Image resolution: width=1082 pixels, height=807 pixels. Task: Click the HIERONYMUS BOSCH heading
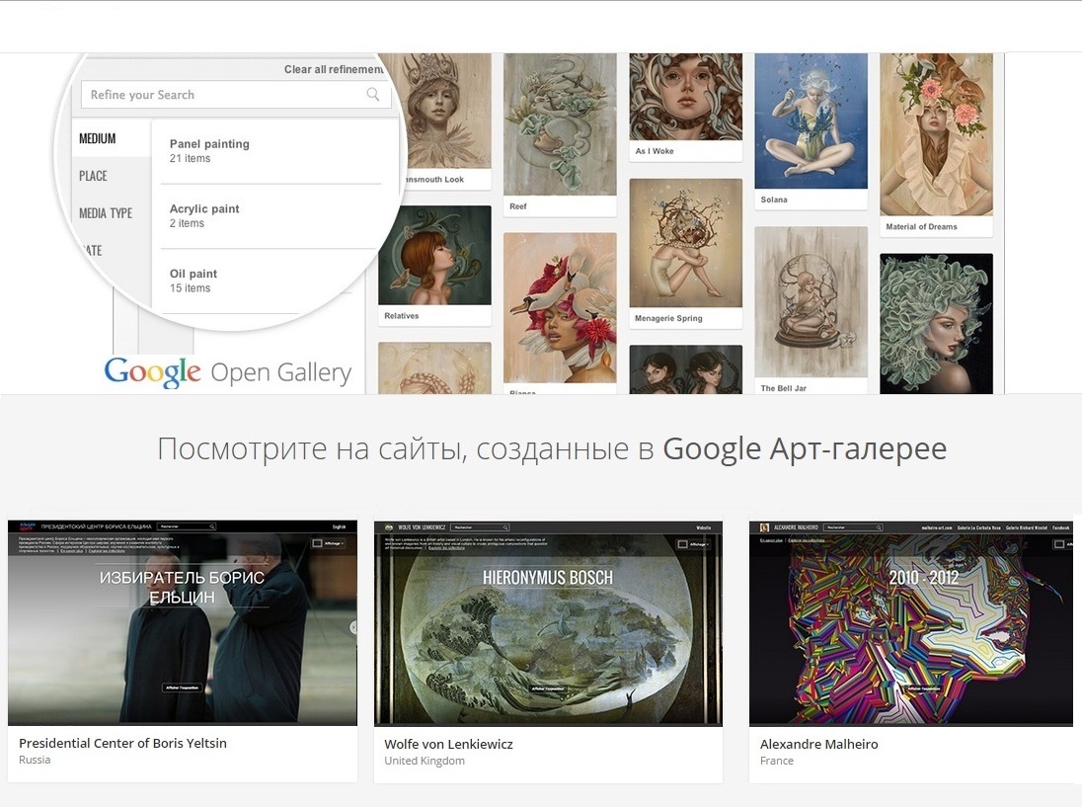[x=548, y=578]
